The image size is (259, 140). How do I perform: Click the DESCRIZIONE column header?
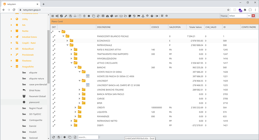click(x=104, y=27)
